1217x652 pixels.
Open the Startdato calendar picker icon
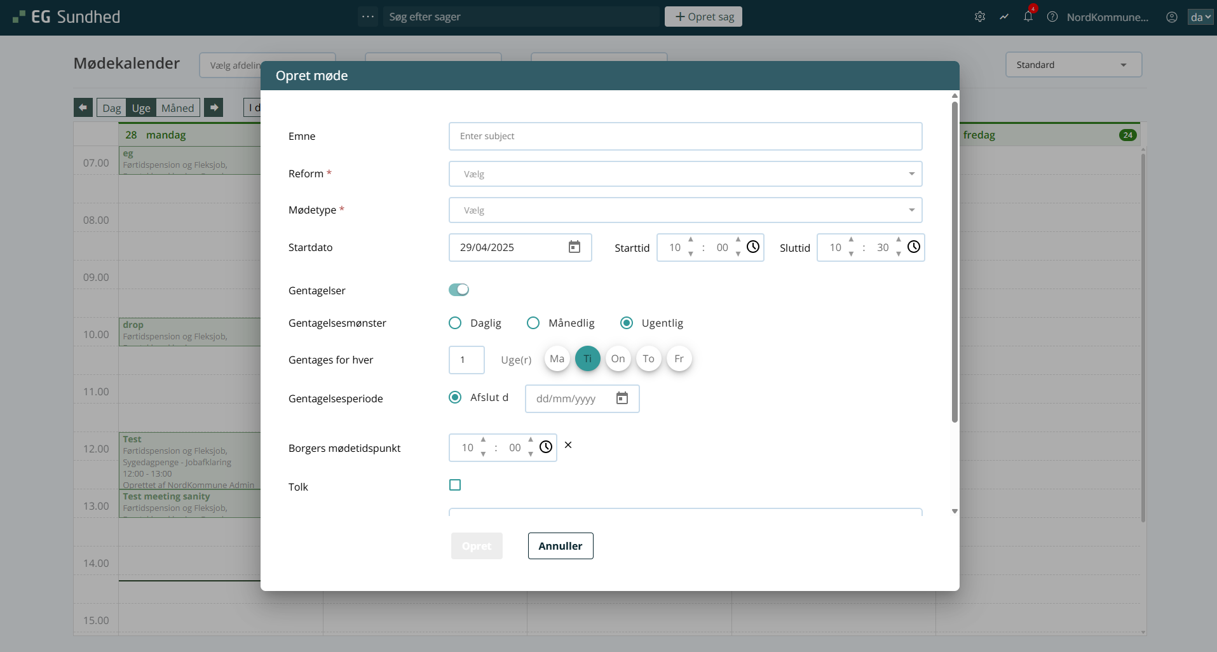pos(574,247)
